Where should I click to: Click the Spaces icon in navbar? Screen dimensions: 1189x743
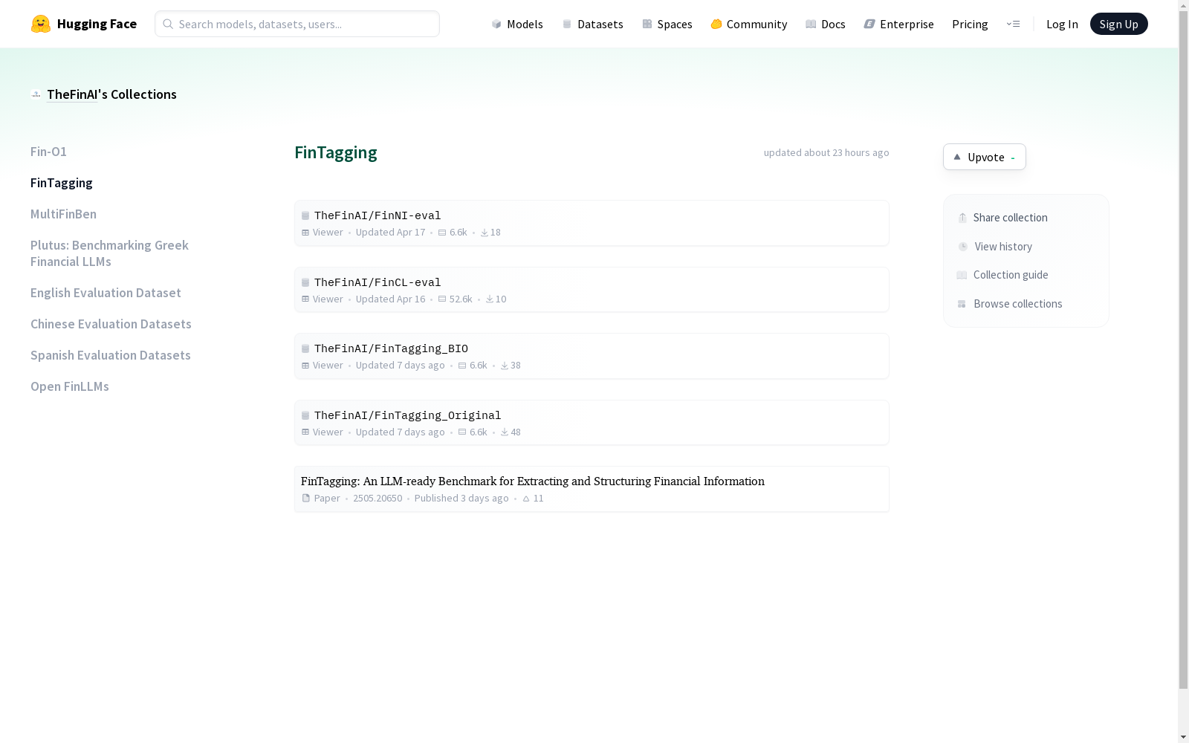click(647, 24)
